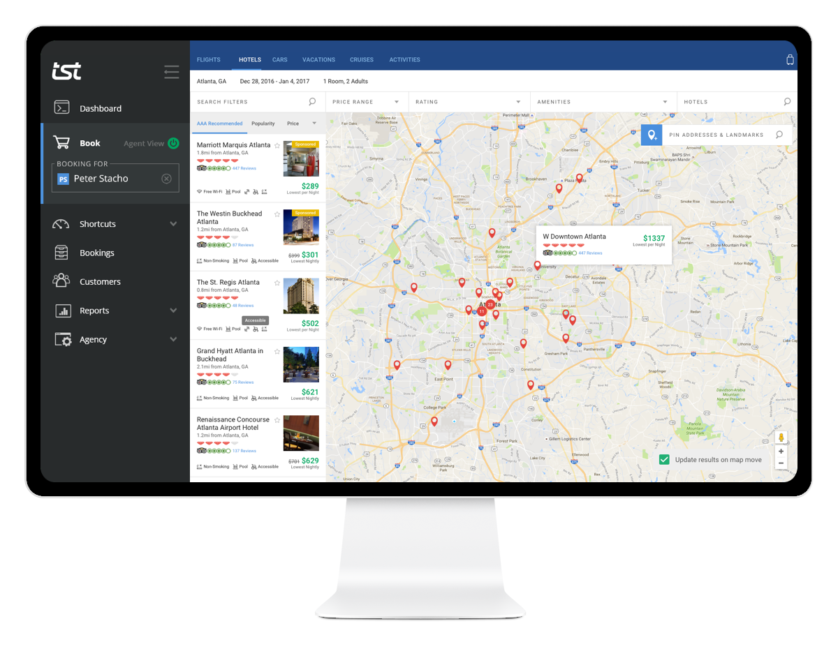
Task: Favorite Grand Hyatt Atlanta in Buckhead star
Action: [277, 352]
